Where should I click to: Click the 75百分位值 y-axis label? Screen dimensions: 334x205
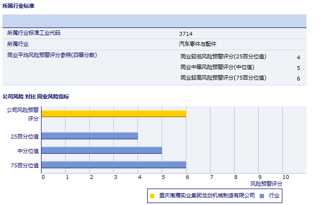tap(25, 165)
